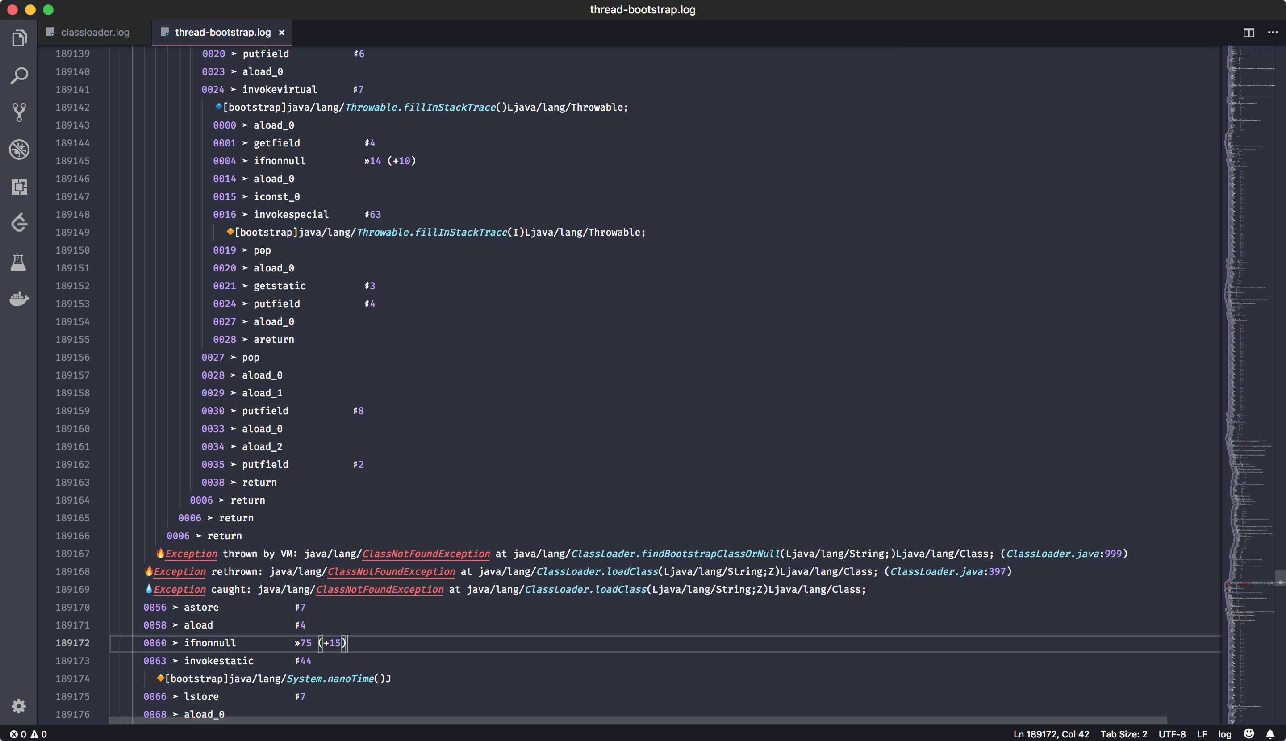Image resolution: width=1286 pixels, height=741 pixels.
Task: Click errors and warnings count in status bar
Action: pos(29,734)
